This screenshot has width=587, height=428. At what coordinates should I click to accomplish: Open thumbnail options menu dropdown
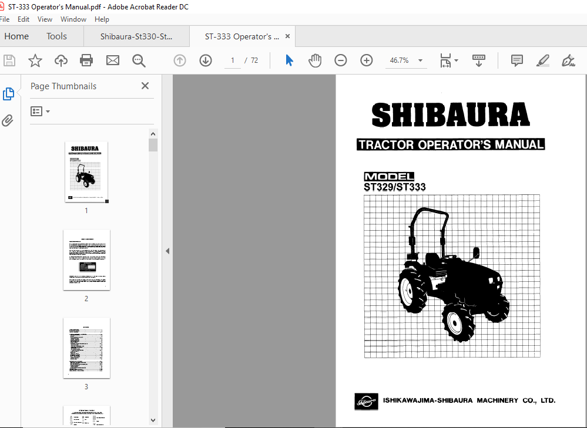(x=40, y=111)
